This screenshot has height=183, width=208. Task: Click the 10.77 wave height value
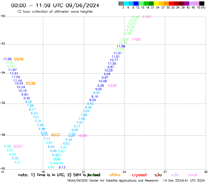pyautogui.click(x=114, y=60)
